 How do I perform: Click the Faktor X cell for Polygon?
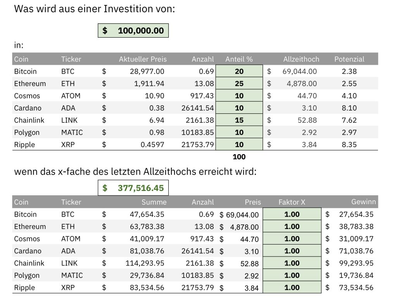[x=292, y=275]
